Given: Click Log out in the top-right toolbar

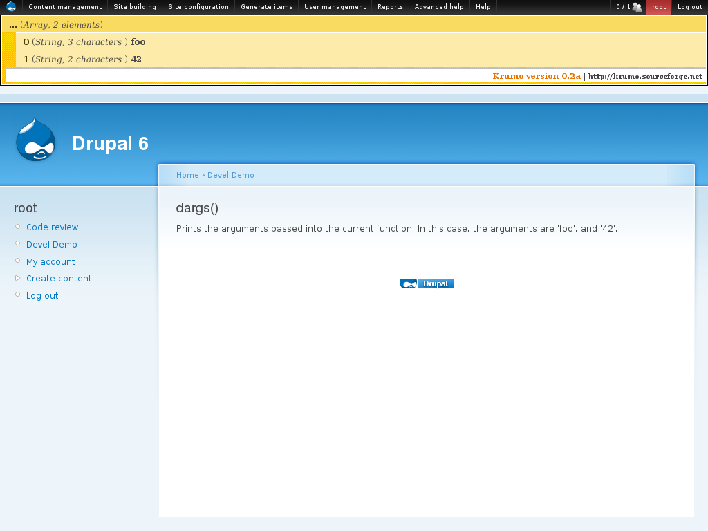Looking at the screenshot, I should point(690,7).
